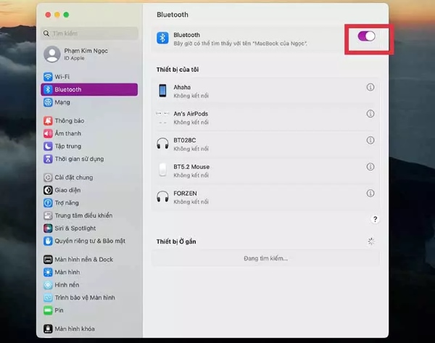Select Mạng network settings
Viewport: 435px width, 343px height.
point(62,102)
